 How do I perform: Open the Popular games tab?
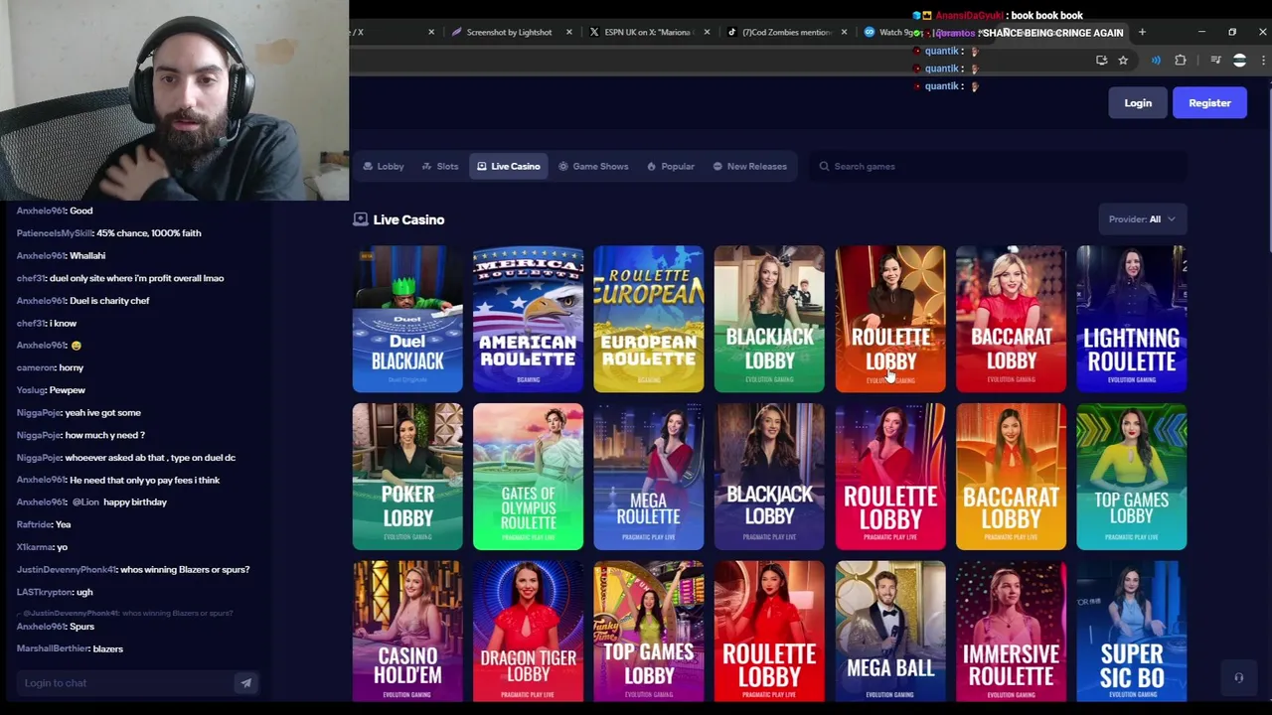click(x=671, y=166)
